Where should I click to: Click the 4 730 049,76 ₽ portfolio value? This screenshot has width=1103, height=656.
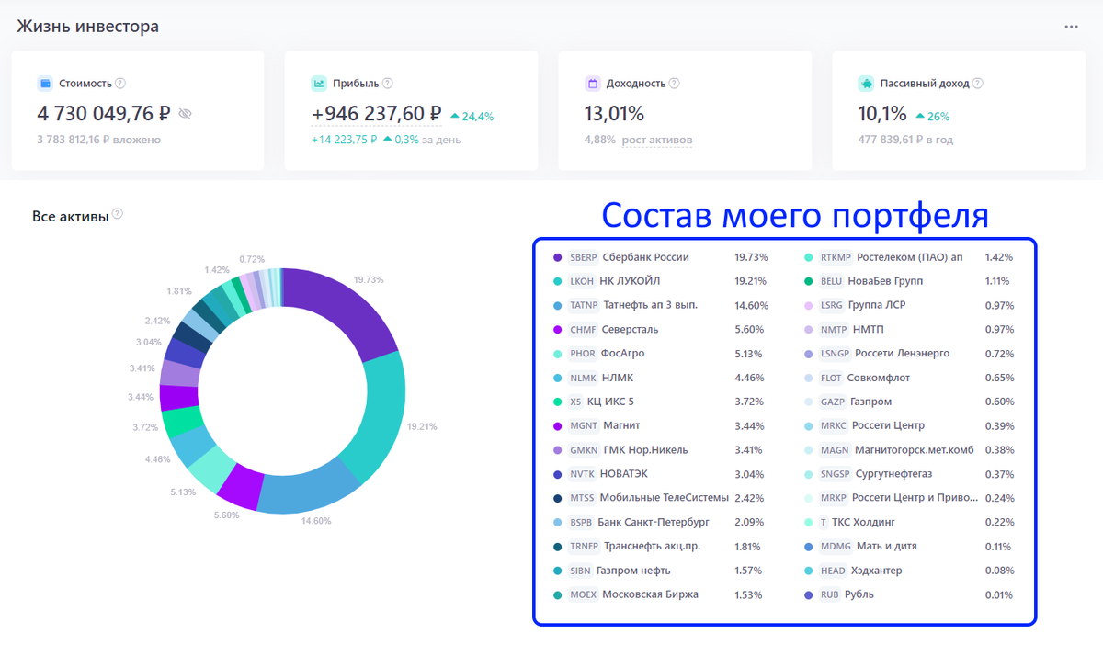104,114
